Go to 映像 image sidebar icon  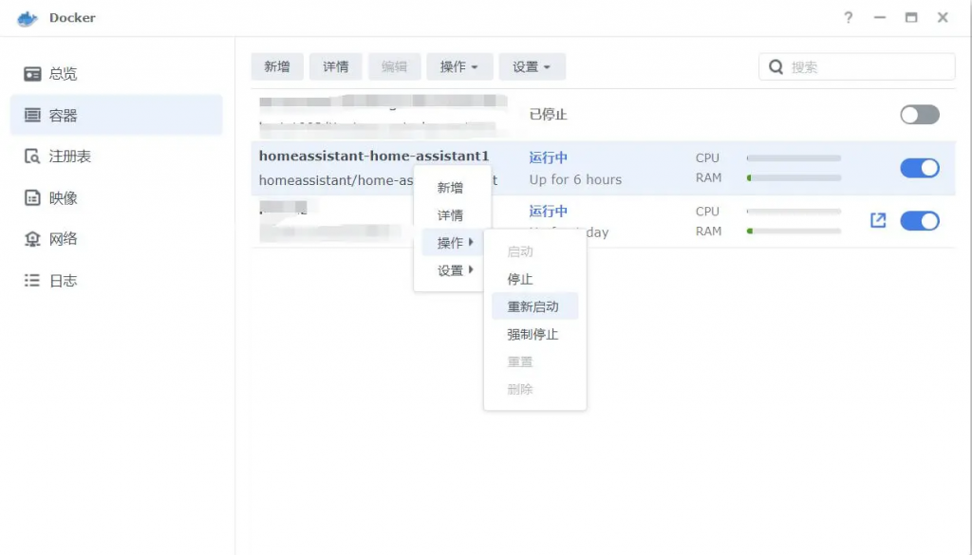pos(33,198)
